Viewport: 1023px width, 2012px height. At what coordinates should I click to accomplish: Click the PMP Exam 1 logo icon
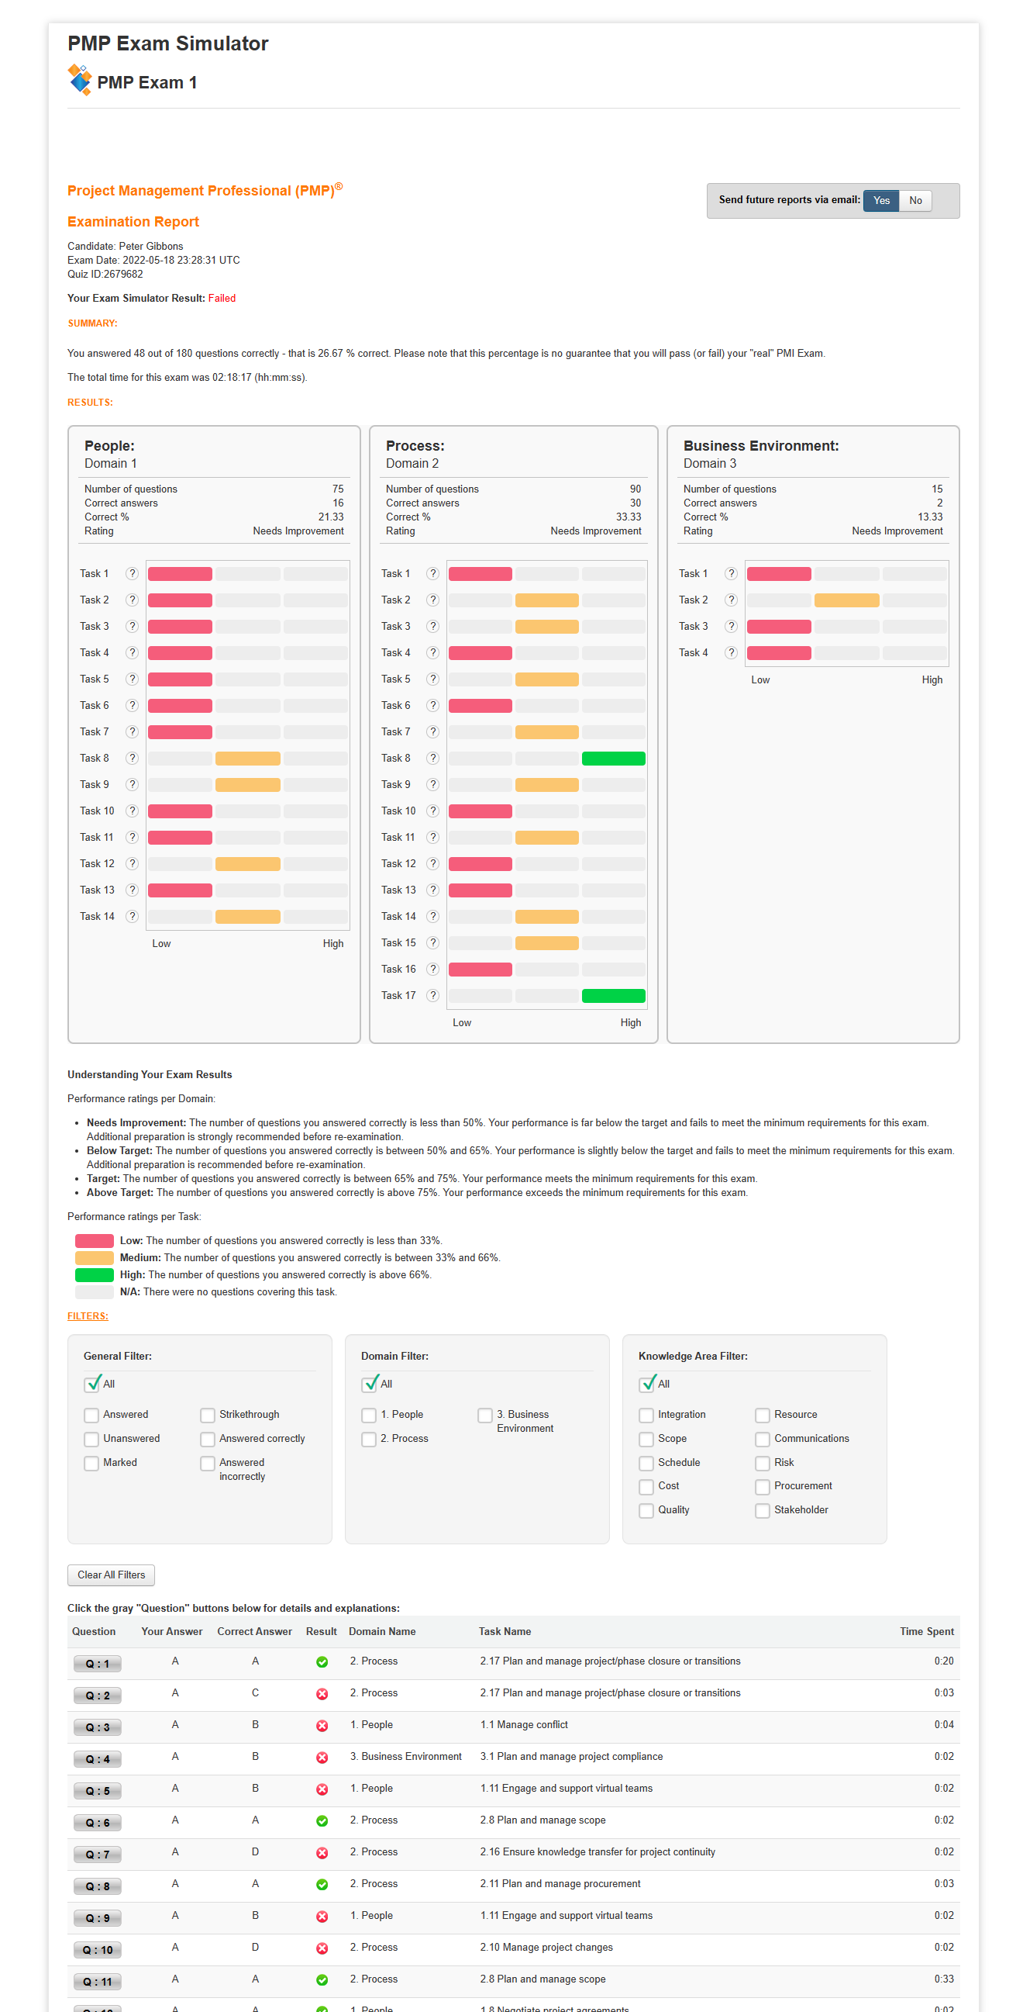[x=80, y=80]
